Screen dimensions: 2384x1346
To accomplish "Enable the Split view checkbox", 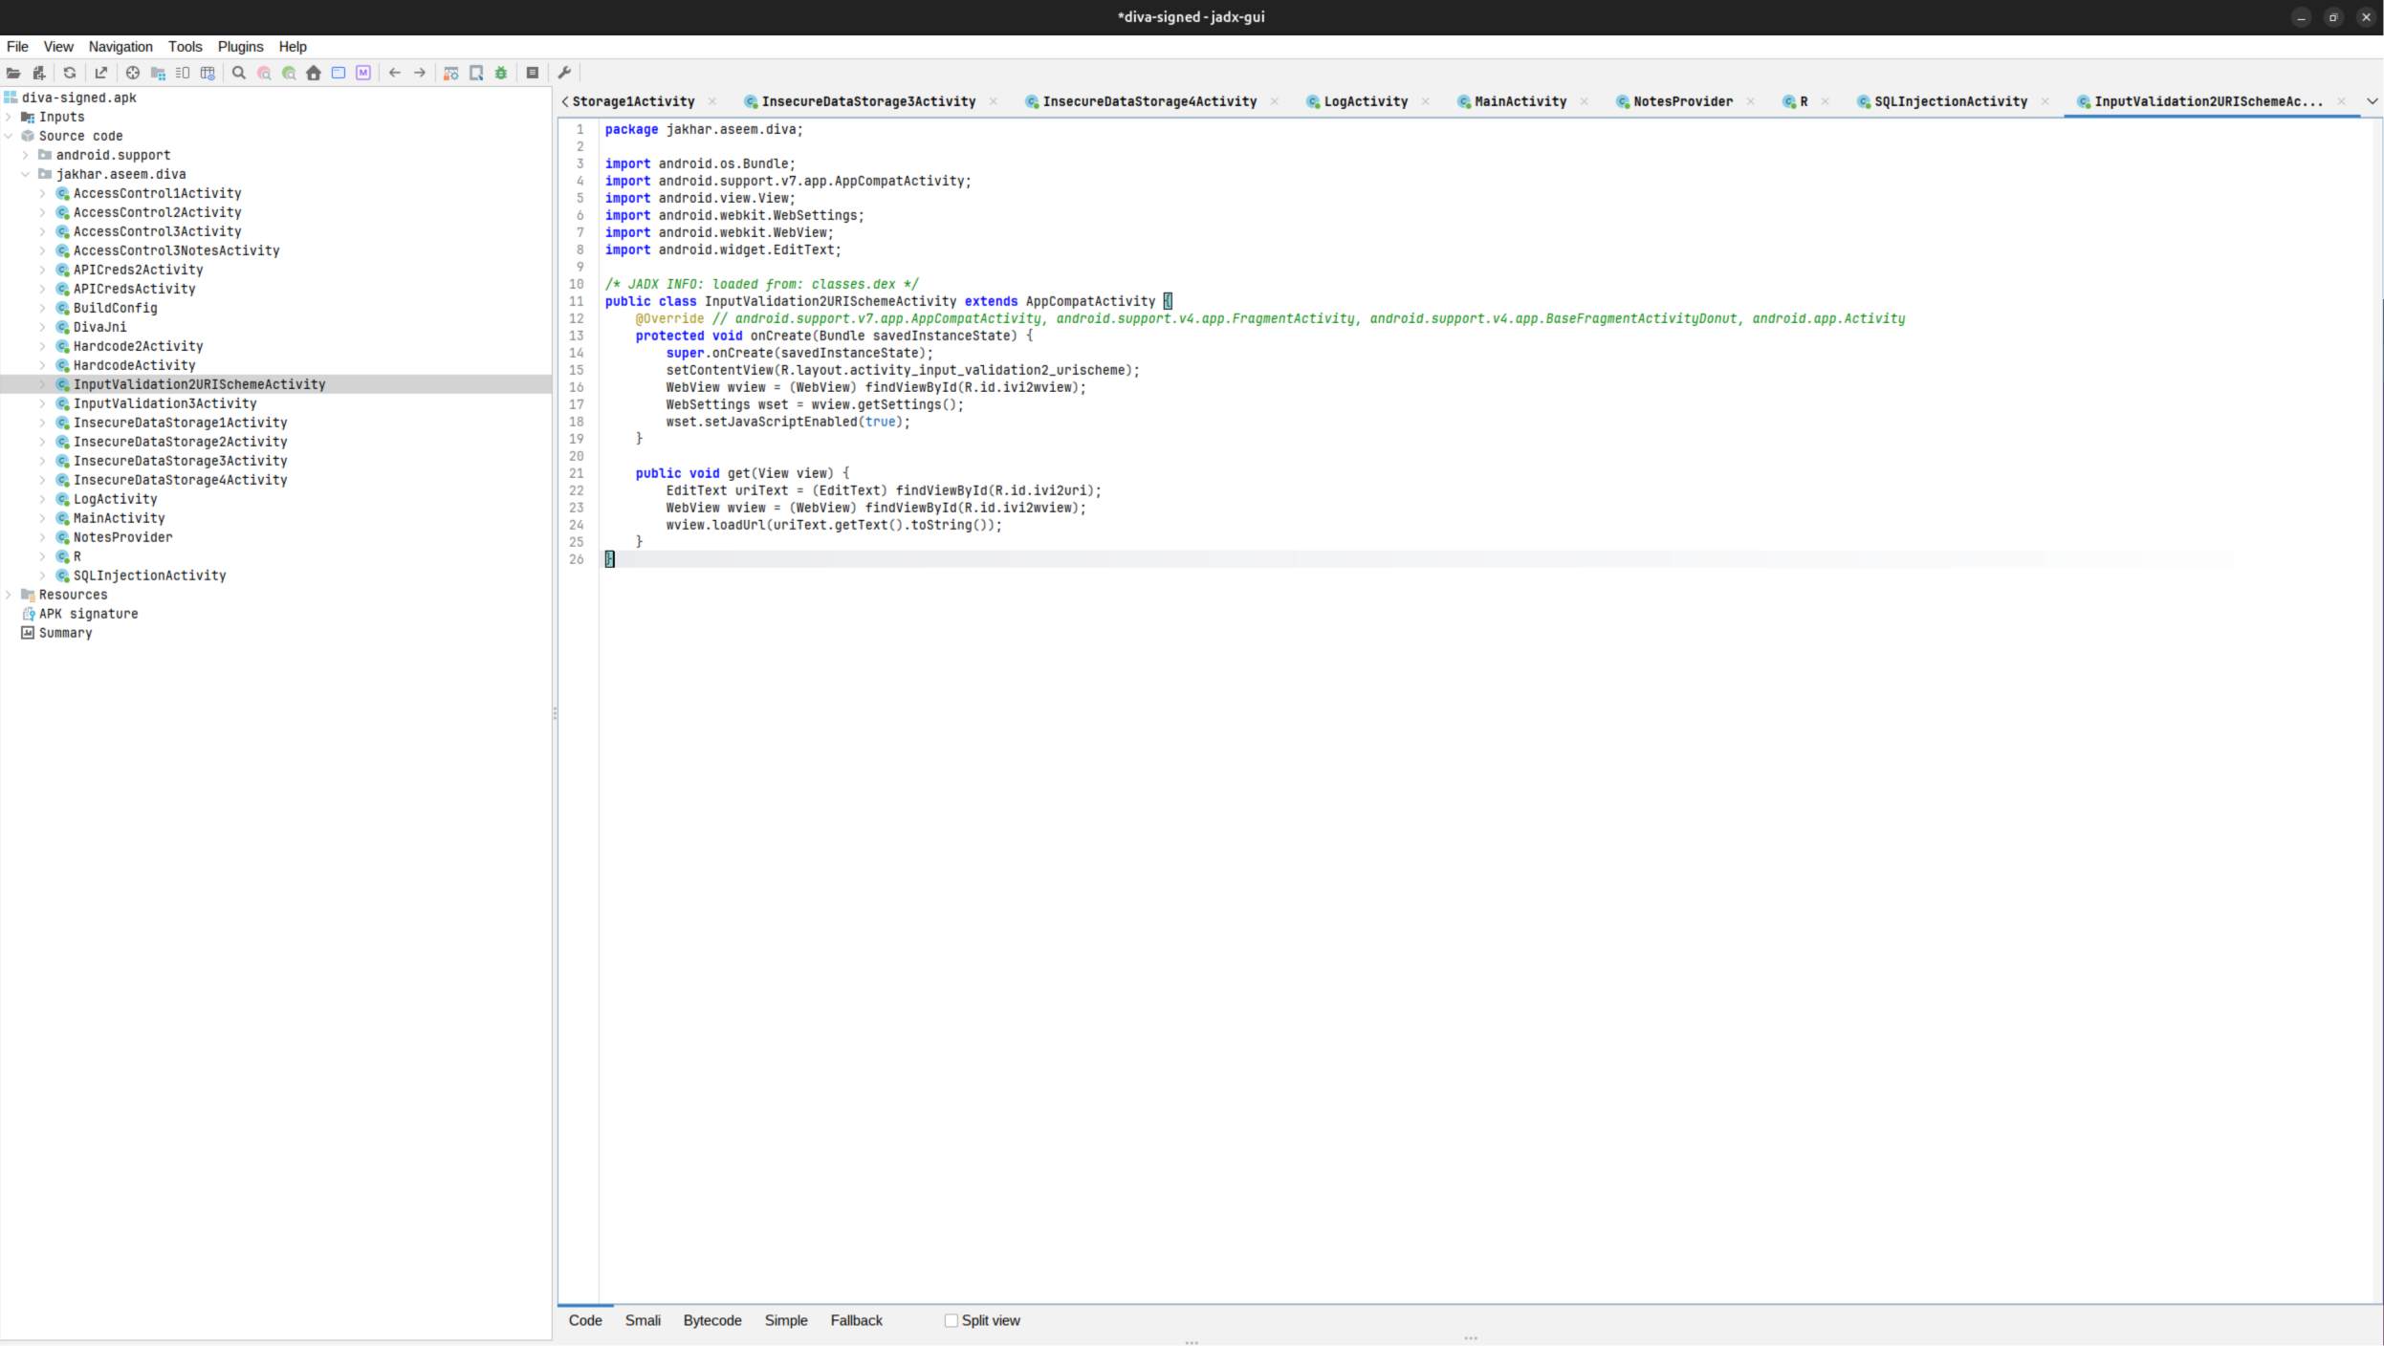I will click(x=951, y=1320).
